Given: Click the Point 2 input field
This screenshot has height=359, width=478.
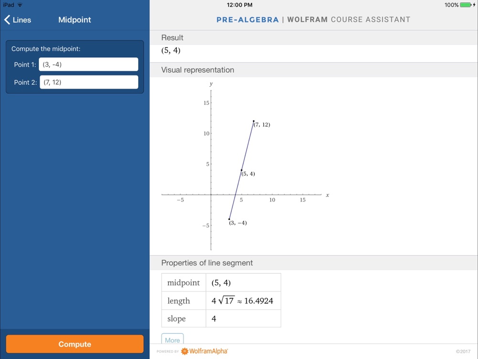Looking at the screenshot, I should pos(89,82).
